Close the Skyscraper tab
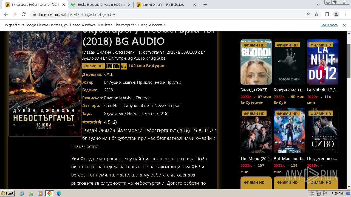351x197 pixels. 64,5
